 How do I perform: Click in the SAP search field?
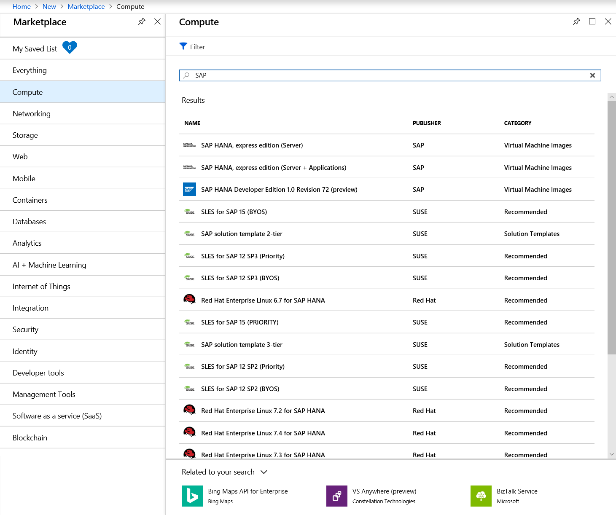(x=388, y=75)
